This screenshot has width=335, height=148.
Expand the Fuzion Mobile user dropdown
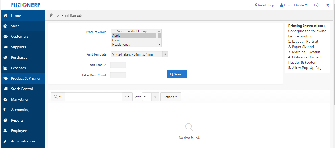click(293, 5)
